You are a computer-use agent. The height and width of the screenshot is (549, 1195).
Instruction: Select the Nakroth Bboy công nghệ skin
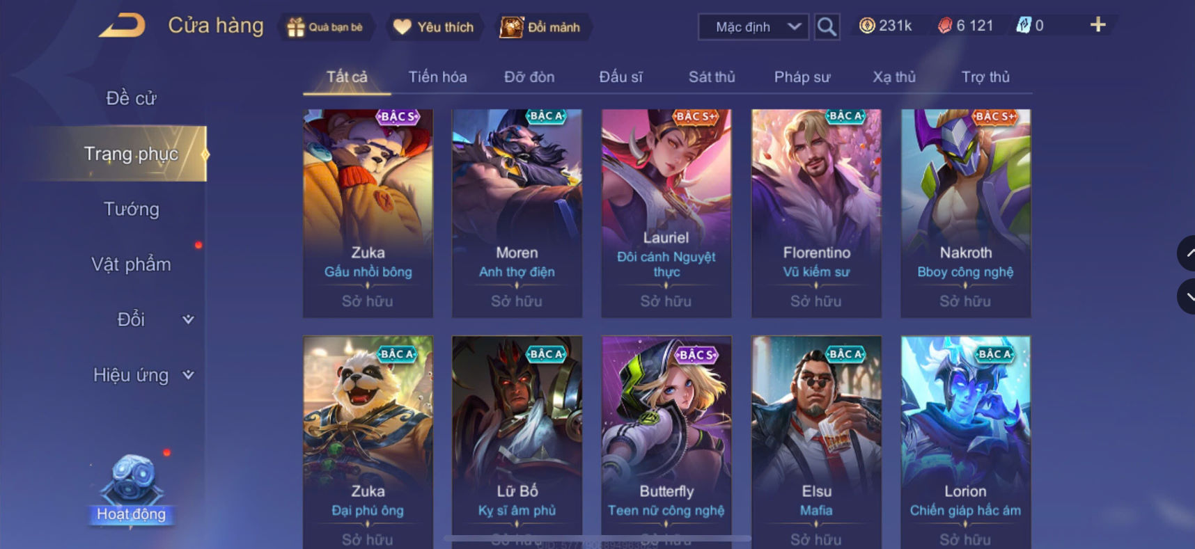(x=965, y=213)
